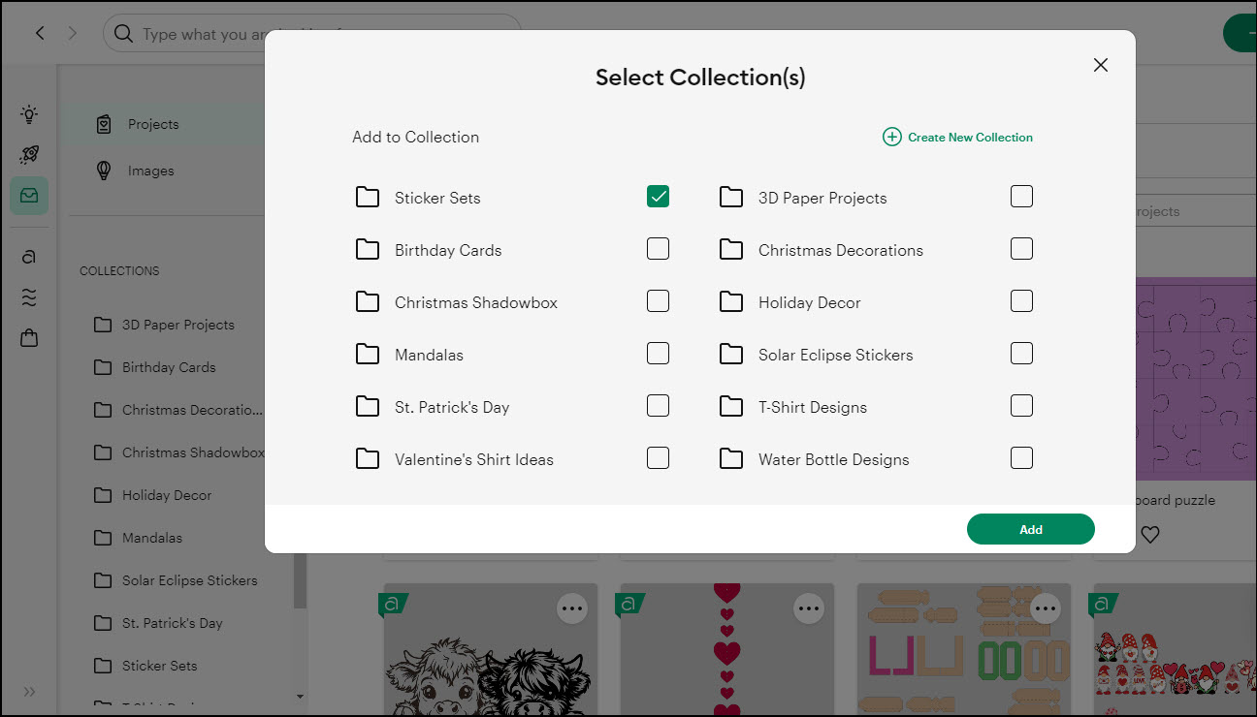This screenshot has width=1257, height=717.
Task: Open the lightbulb inspiration icon in left sidebar
Action: (28, 113)
